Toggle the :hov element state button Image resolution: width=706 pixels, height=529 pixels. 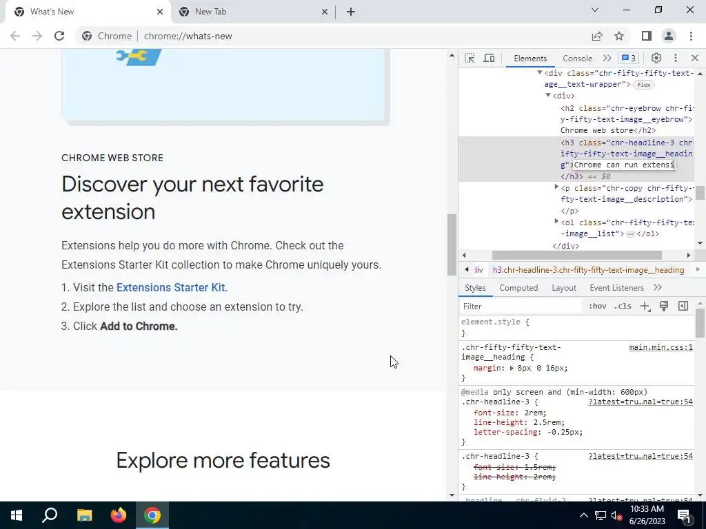(597, 307)
